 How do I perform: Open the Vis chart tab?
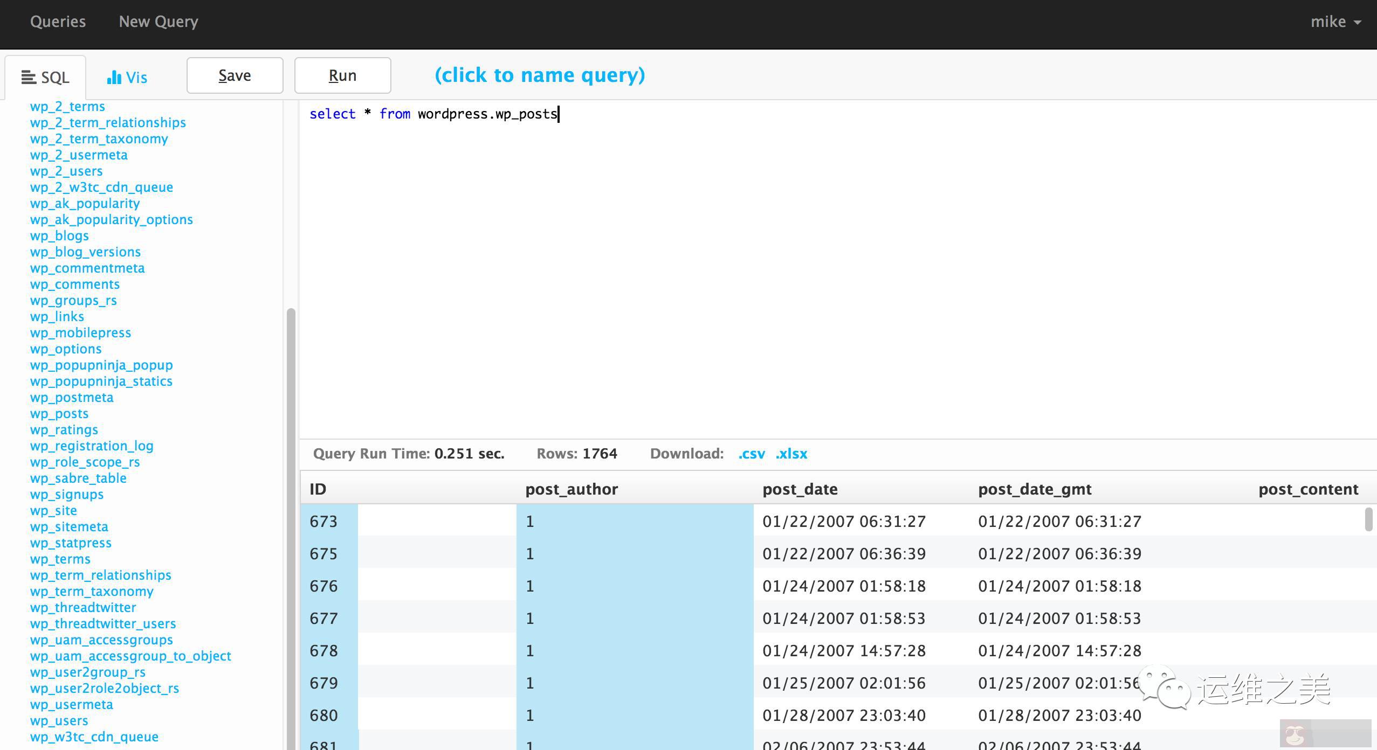click(127, 78)
